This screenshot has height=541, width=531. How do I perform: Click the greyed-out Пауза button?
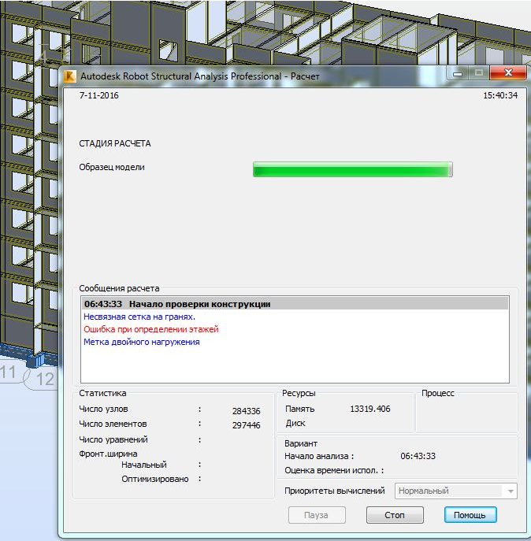point(319,515)
